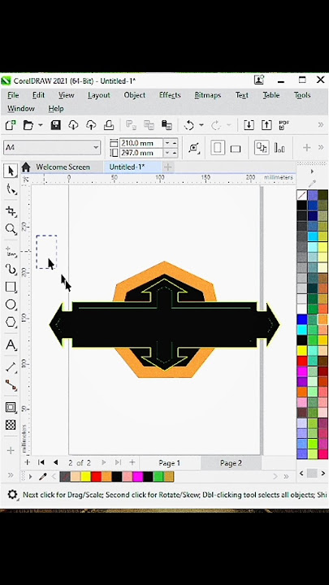Screen dimensions: 329x585
Task: Click the Open folder icon
Action: [28, 125]
